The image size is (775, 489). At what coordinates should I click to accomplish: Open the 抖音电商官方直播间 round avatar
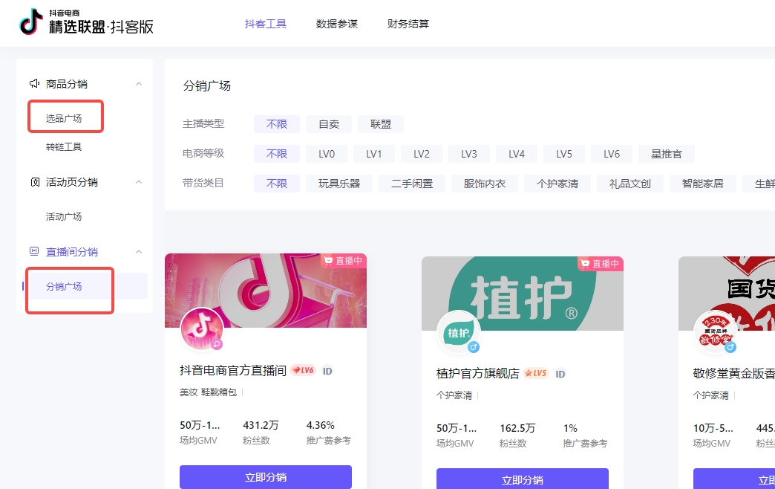coord(202,328)
